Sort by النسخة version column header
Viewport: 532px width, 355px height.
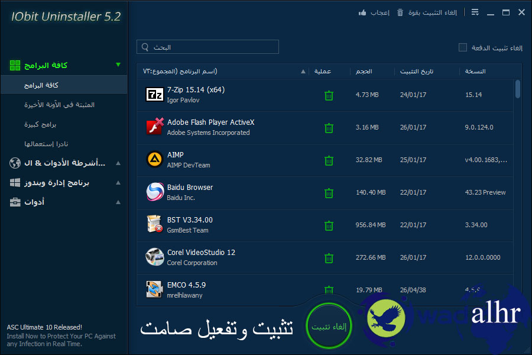tap(475, 72)
